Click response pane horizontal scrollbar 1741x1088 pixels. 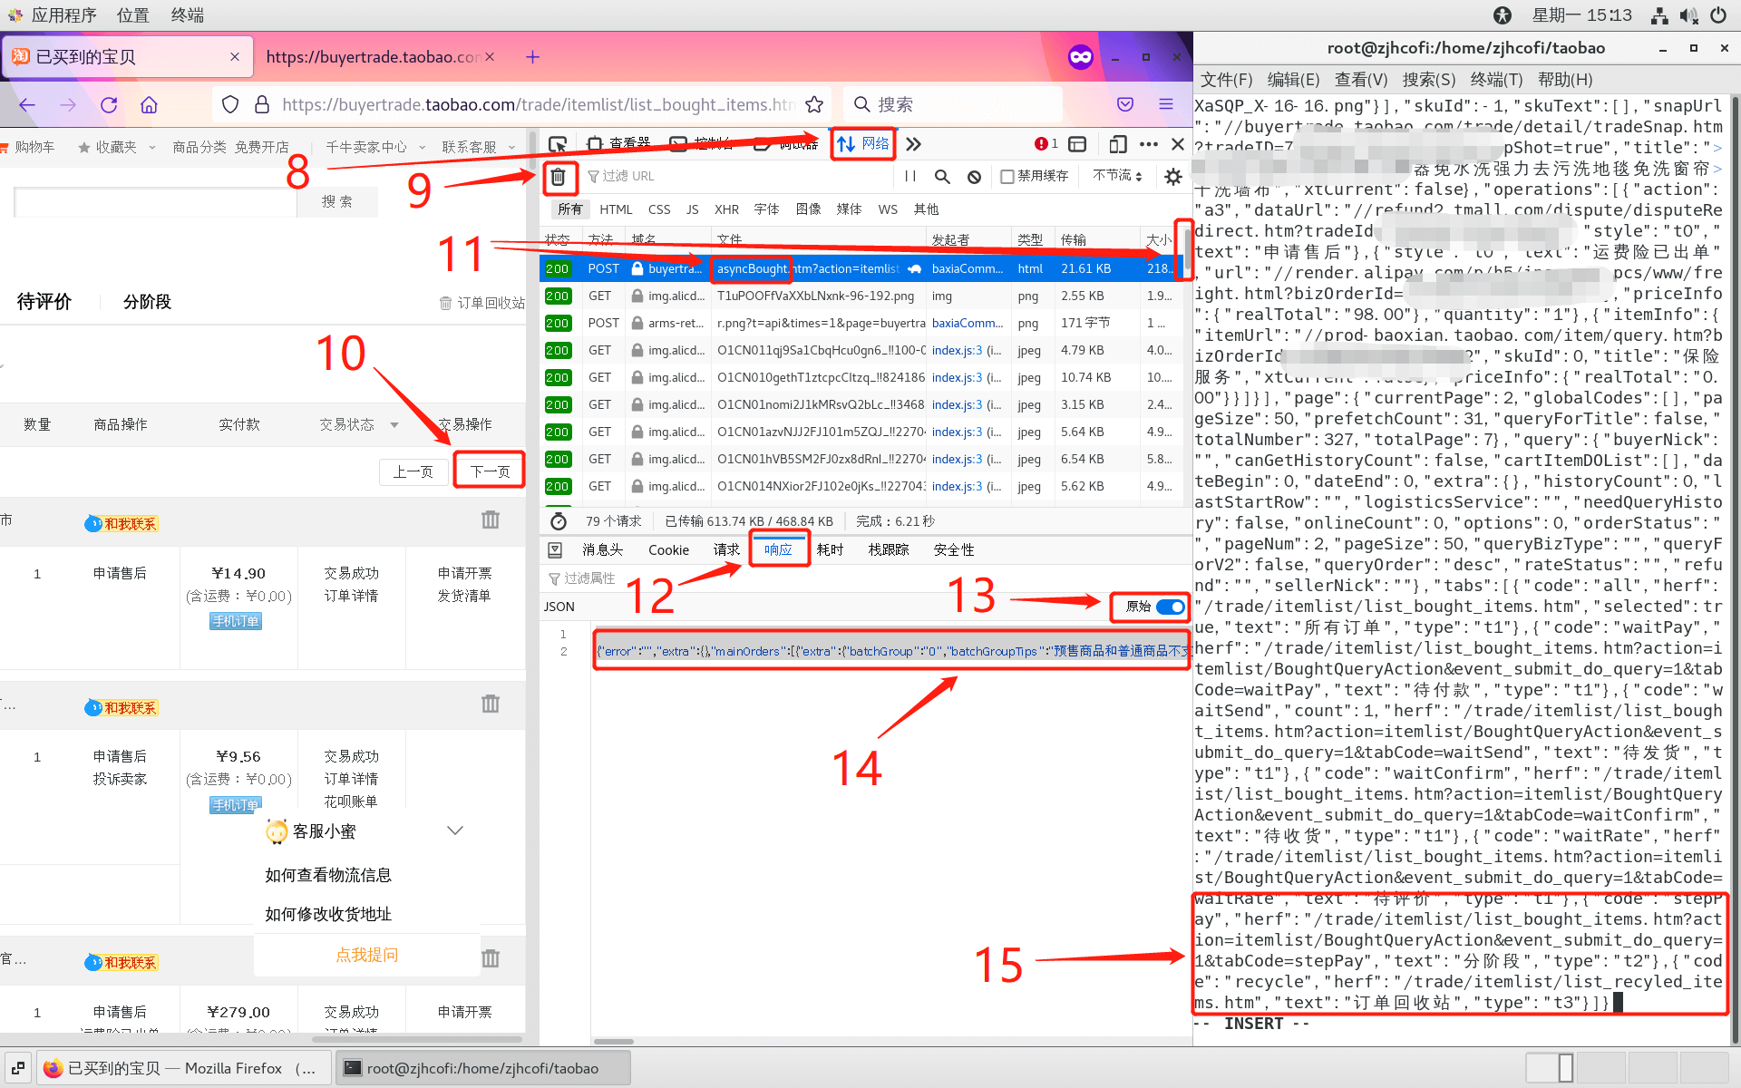pos(614,1042)
